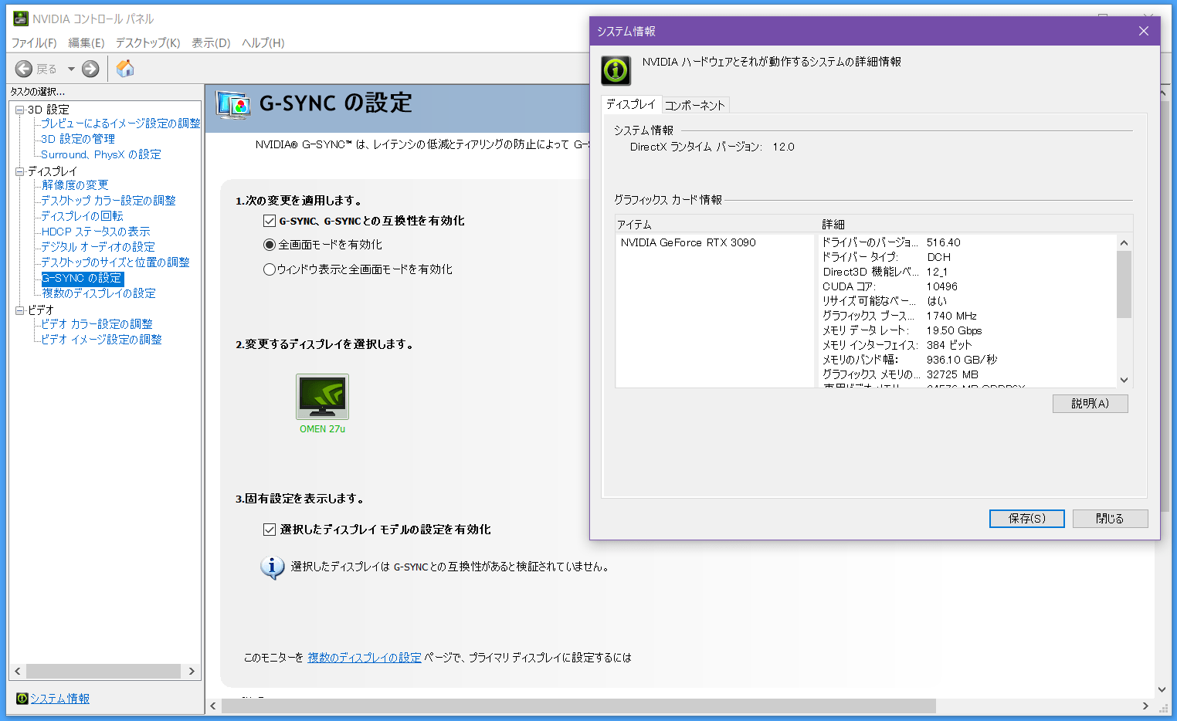Click the Back arrow toolbar icon
The image size is (1177, 721).
24,69
